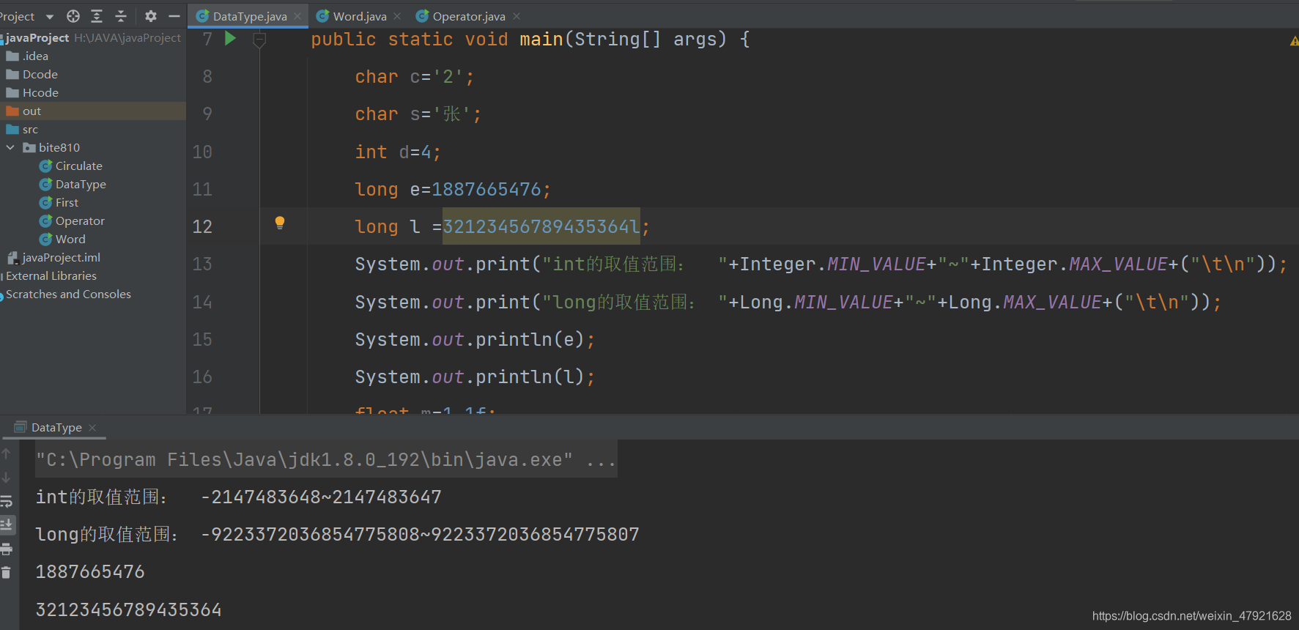The height and width of the screenshot is (630, 1299).
Task: Open the Project view dropdown arrow
Action: (50, 17)
